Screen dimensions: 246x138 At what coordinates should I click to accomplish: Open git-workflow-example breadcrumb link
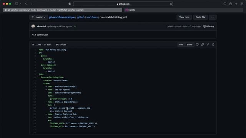(62, 17)
